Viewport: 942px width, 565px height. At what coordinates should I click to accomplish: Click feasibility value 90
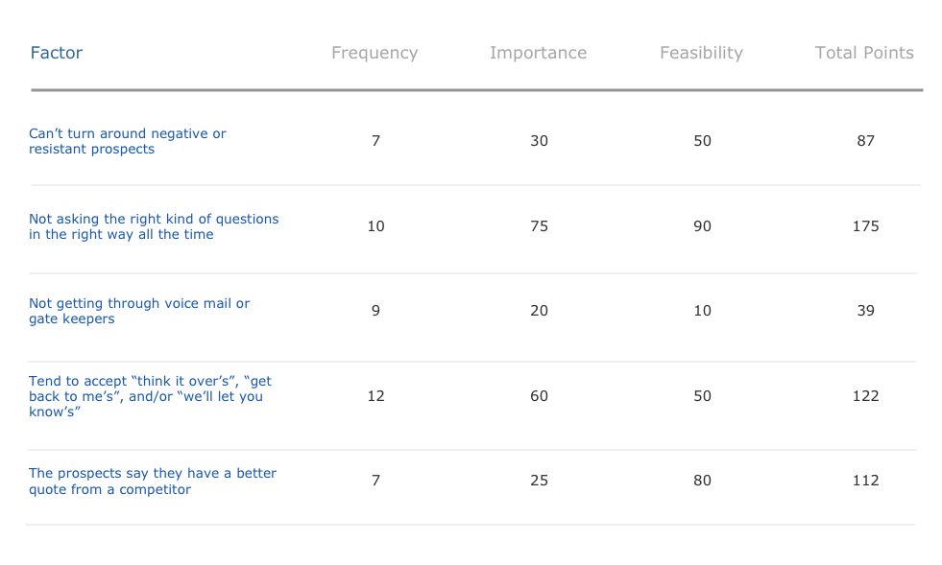702,226
